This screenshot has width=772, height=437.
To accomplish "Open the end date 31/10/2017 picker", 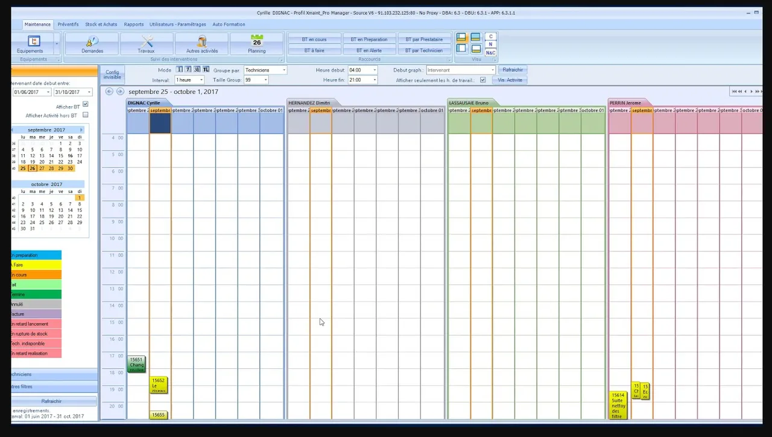I will (x=89, y=92).
